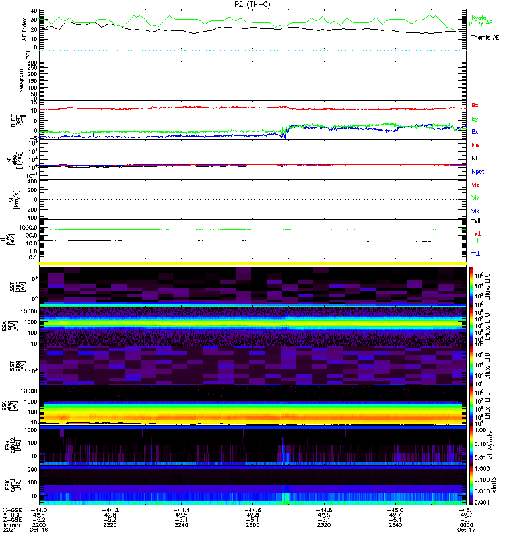Click the 300 tick on Keogram axis
The width and height of the screenshot is (505, 539).
pyautogui.click(x=32, y=63)
